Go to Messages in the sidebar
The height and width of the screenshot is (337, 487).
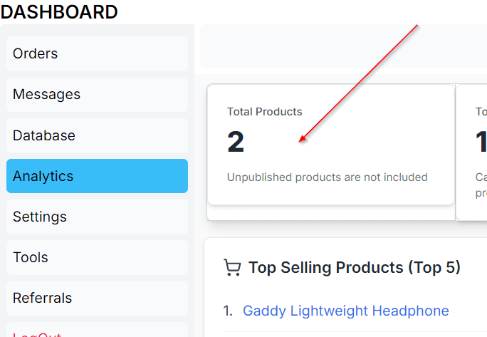[x=97, y=94]
